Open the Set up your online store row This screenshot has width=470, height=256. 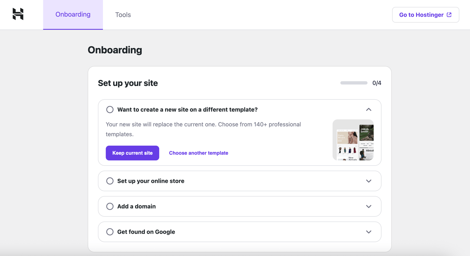239,181
